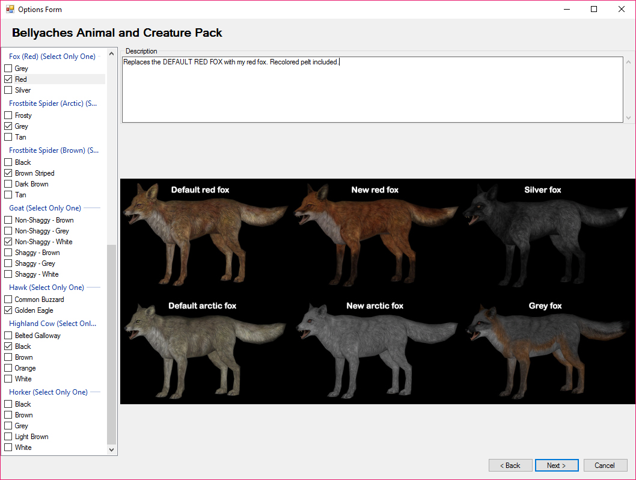
Task: Toggle the Brown Striped spider option
Action: tap(8, 173)
